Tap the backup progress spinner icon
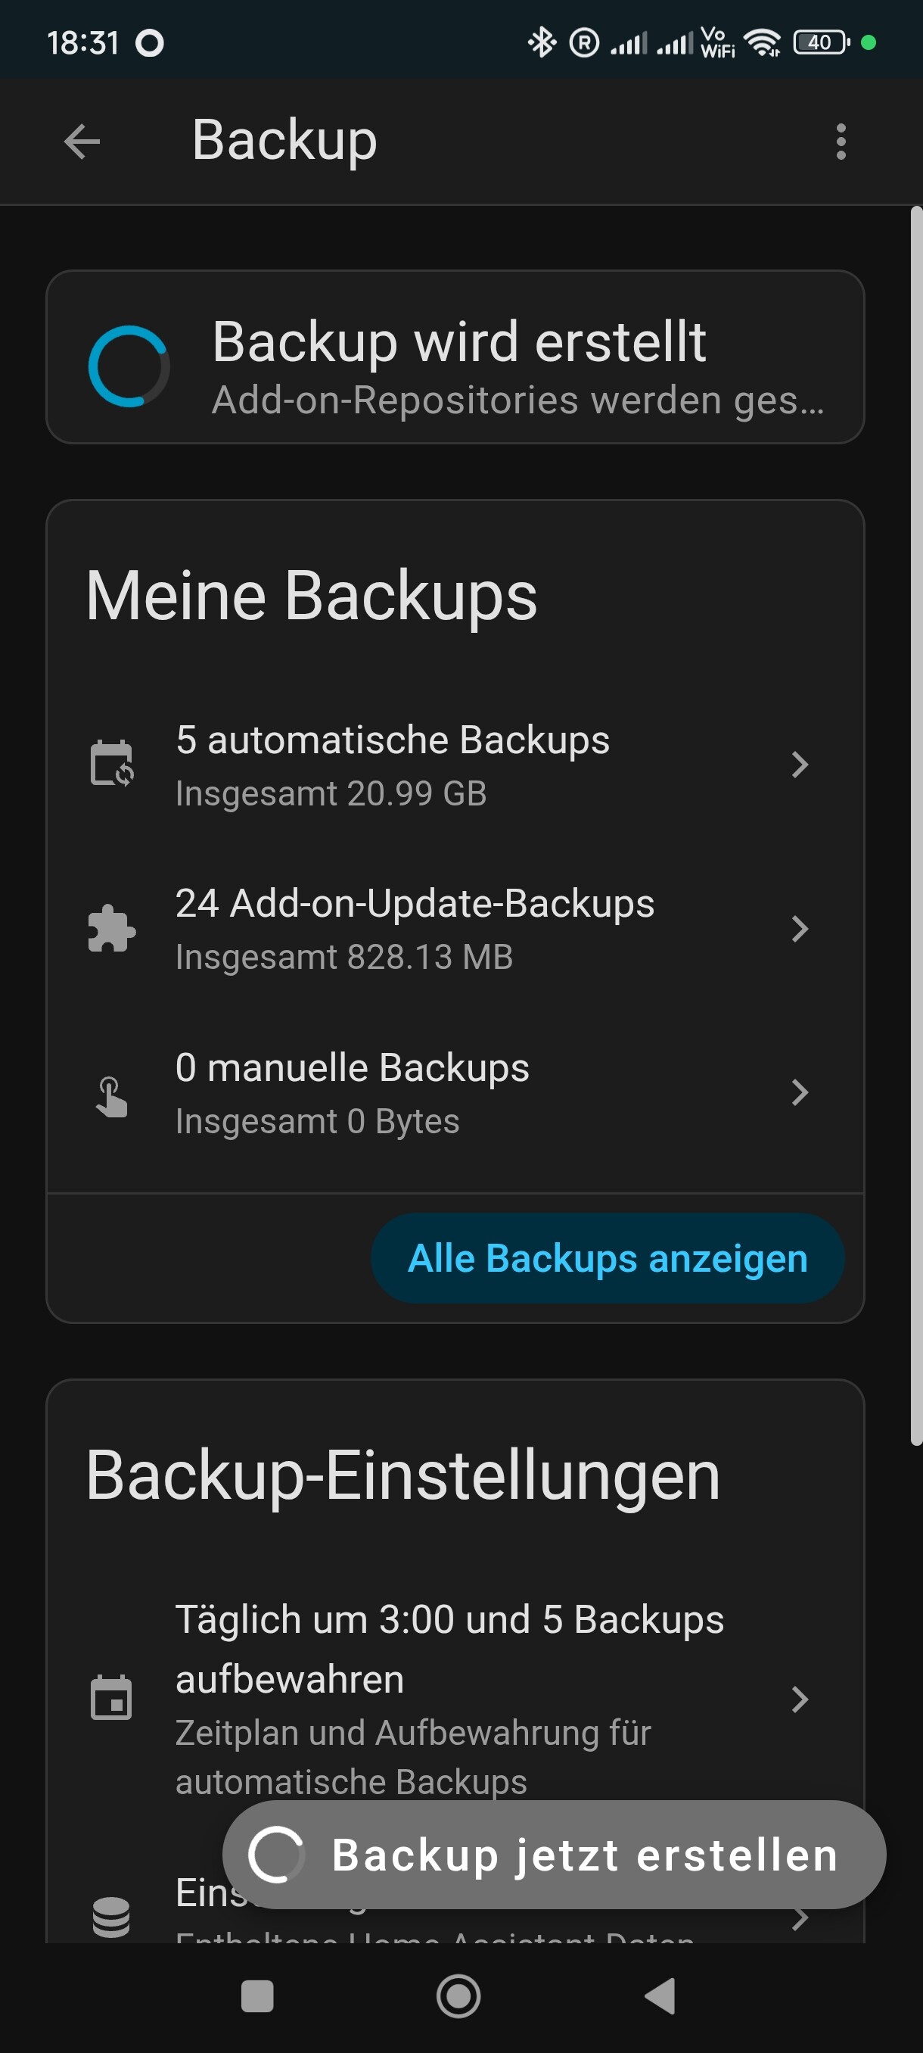 coord(128,366)
